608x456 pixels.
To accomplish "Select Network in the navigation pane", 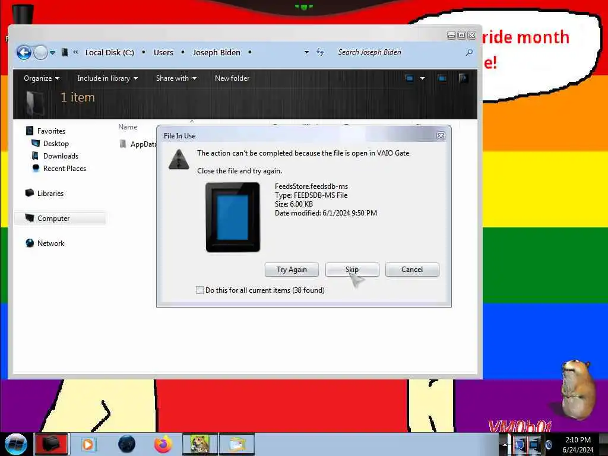I will click(51, 243).
